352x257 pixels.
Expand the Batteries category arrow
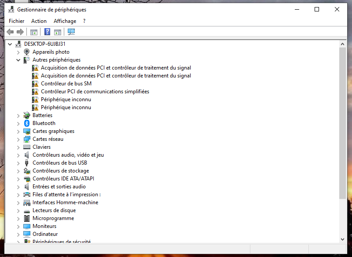tap(18, 116)
